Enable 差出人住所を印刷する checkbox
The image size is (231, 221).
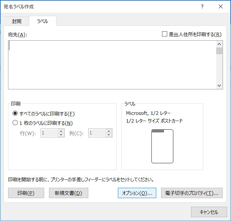tap(164, 34)
